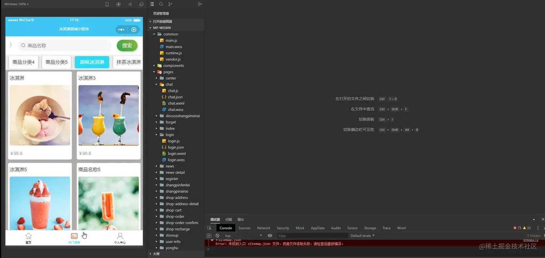
Task: Clear the console with the ban icon
Action: click(217, 236)
